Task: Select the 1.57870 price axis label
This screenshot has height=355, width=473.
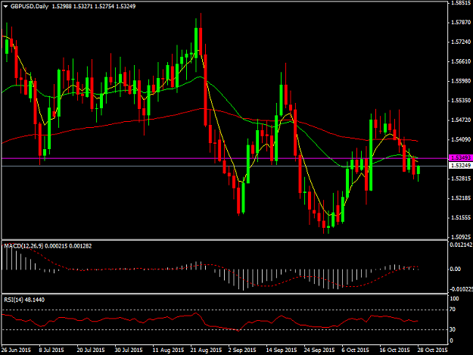Action: (x=461, y=22)
